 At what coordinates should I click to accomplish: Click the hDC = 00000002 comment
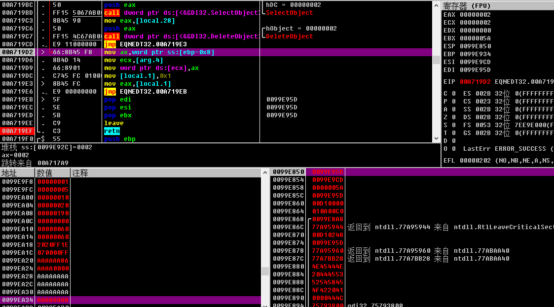[x=293, y=5]
